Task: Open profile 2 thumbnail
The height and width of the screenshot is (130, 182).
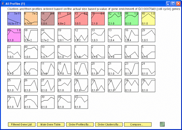Action: pos(98,52)
